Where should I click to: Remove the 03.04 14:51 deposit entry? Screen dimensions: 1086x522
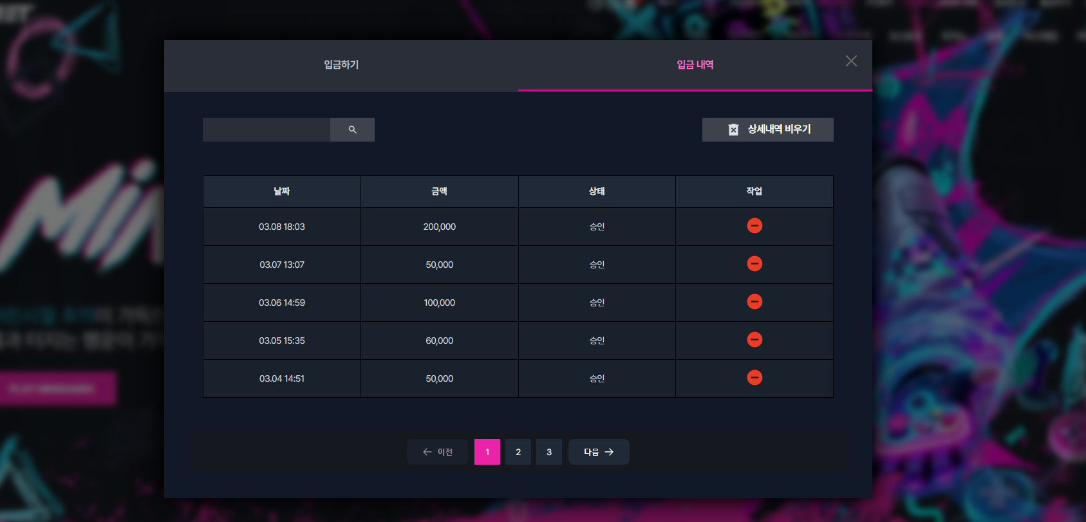754,378
